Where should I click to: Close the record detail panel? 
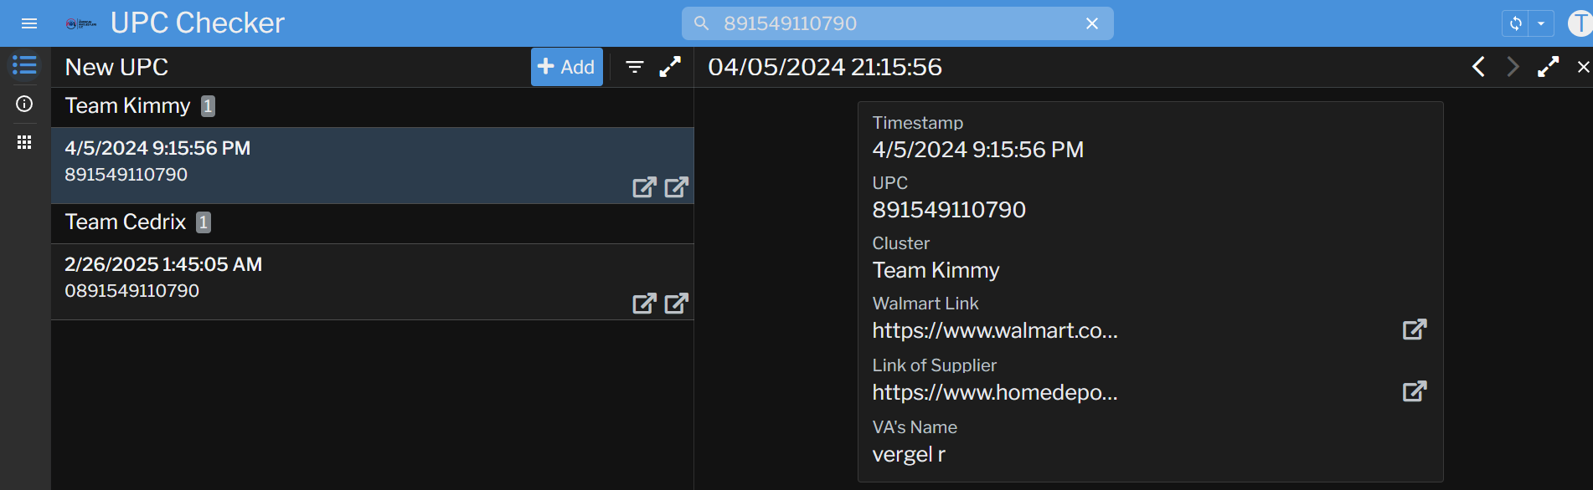(1583, 67)
